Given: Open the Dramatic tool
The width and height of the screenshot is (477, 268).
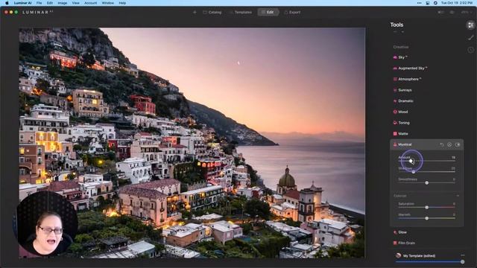Looking at the screenshot, I should (403, 101).
